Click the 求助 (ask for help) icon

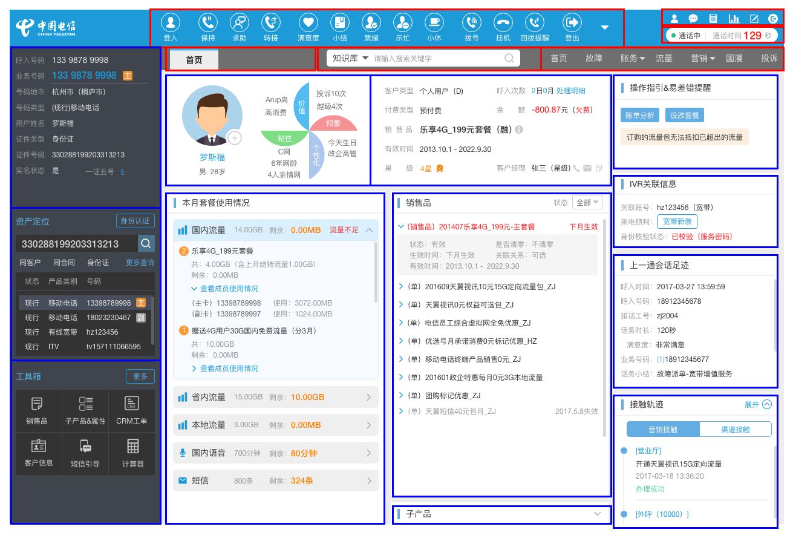240,23
